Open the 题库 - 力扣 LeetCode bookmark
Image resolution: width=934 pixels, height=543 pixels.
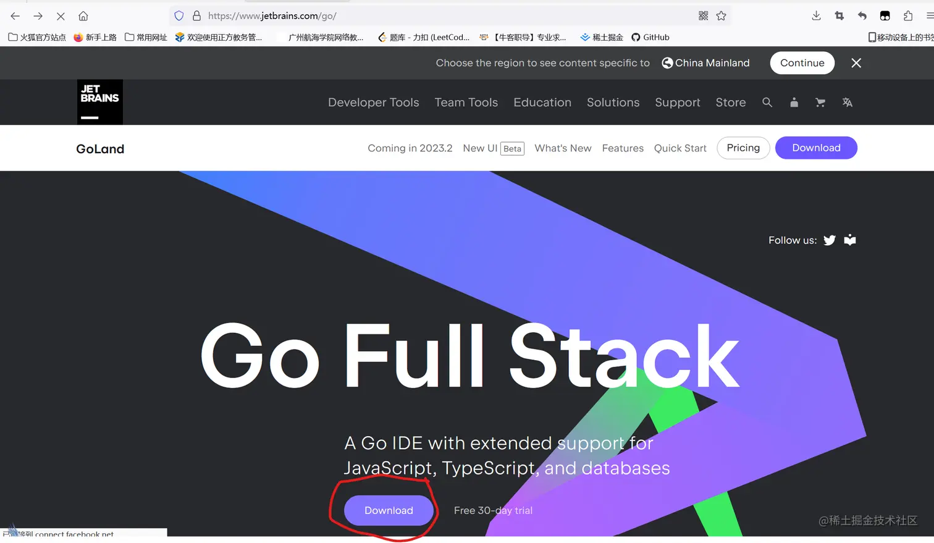(x=424, y=37)
